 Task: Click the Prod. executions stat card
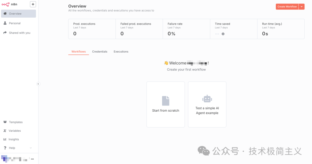tap(92, 29)
